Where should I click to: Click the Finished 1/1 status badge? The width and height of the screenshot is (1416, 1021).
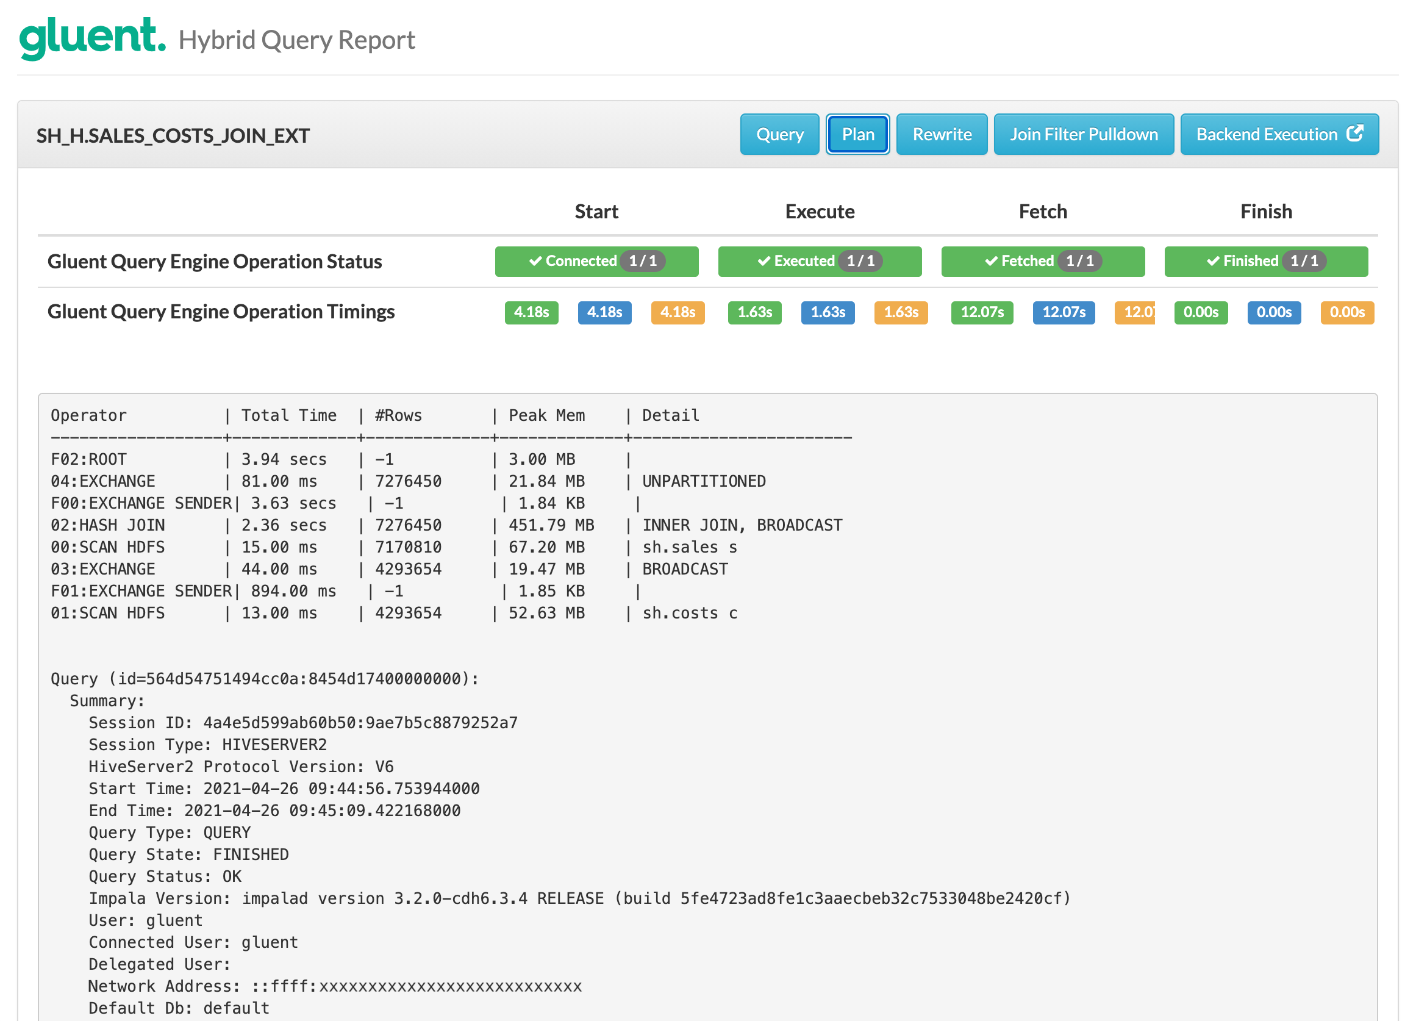(x=1265, y=261)
